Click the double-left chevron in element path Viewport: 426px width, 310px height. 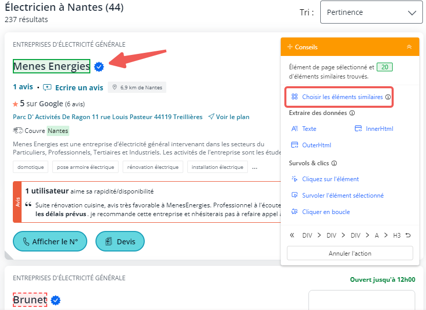[292, 236]
